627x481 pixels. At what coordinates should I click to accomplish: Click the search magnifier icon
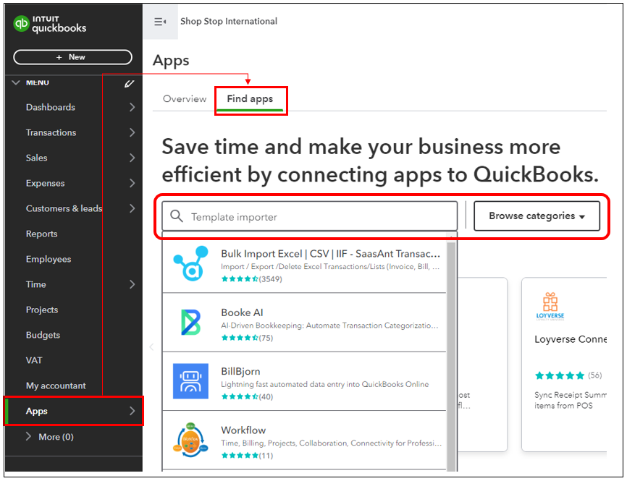(x=177, y=216)
